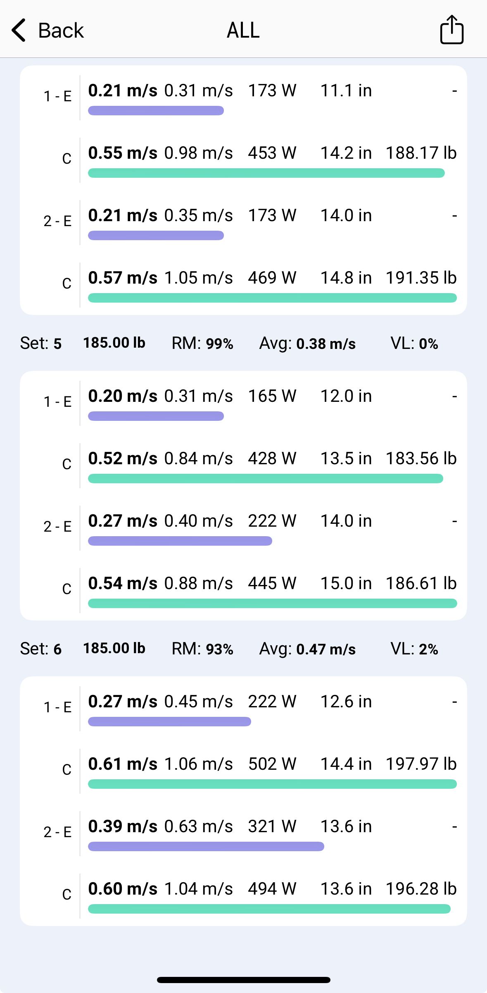
Task: Tap Set 6 Avg 0.47 m/s value
Action: click(326, 649)
